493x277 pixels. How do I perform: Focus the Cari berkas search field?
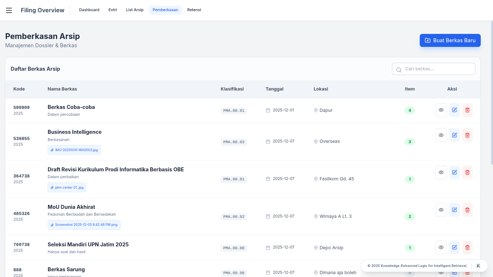(437, 69)
